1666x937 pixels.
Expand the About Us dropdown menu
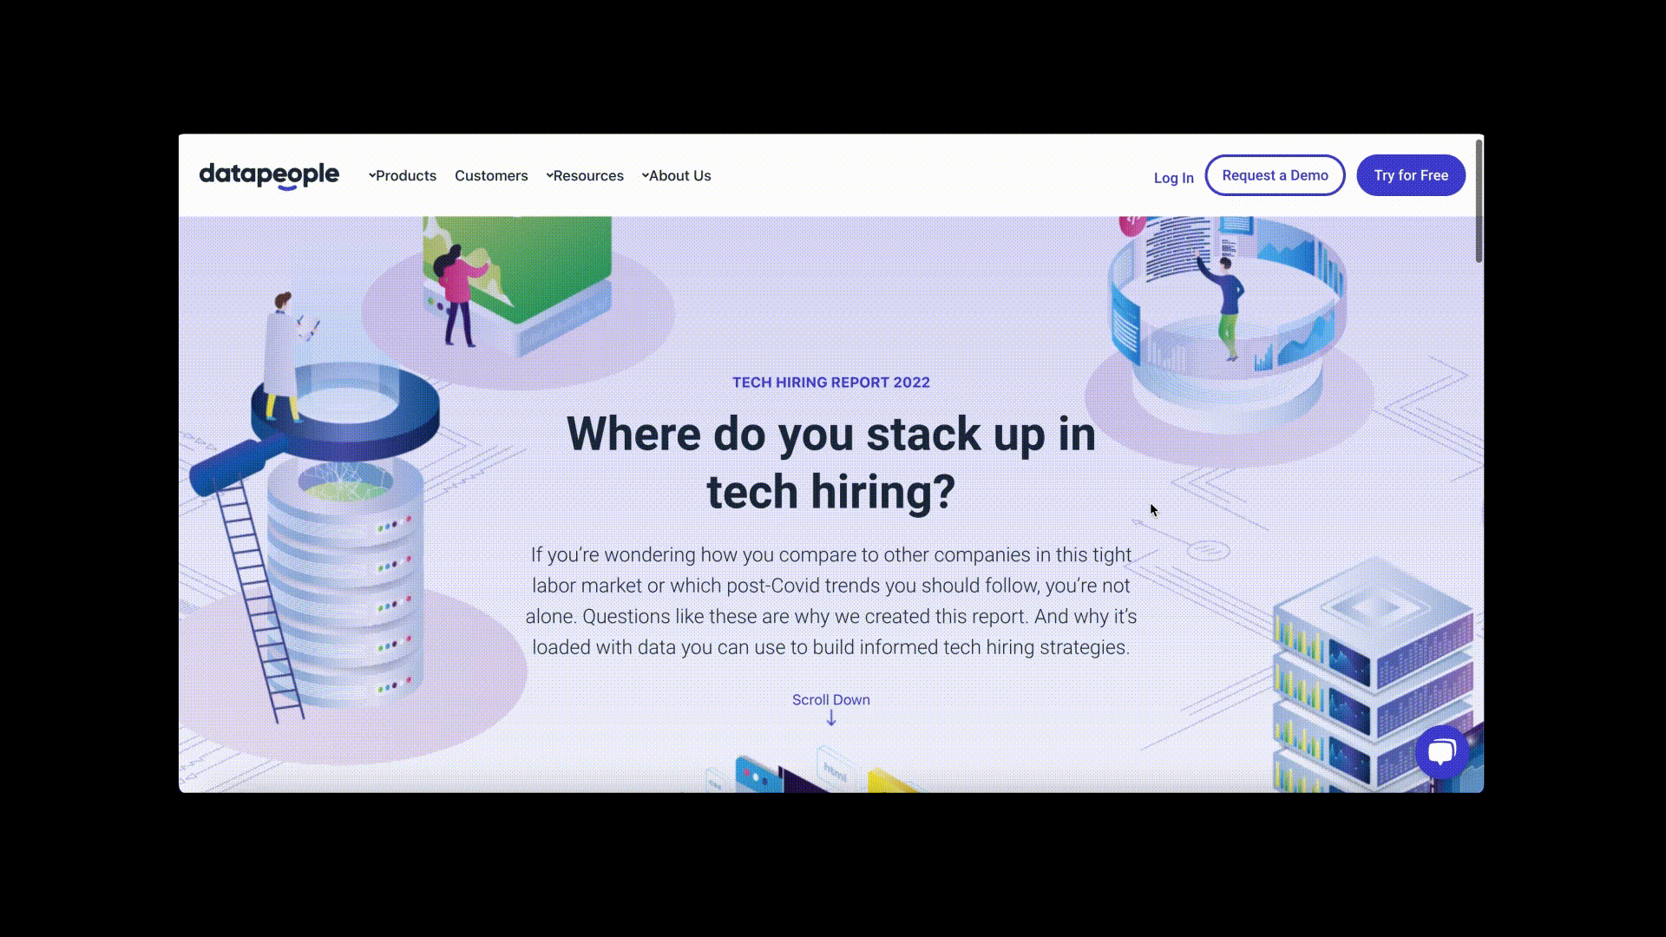click(x=677, y=175)
